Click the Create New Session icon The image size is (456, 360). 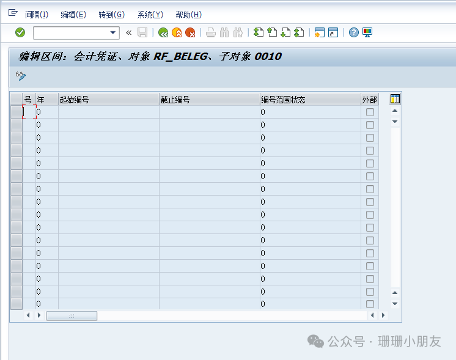[319, 32]
